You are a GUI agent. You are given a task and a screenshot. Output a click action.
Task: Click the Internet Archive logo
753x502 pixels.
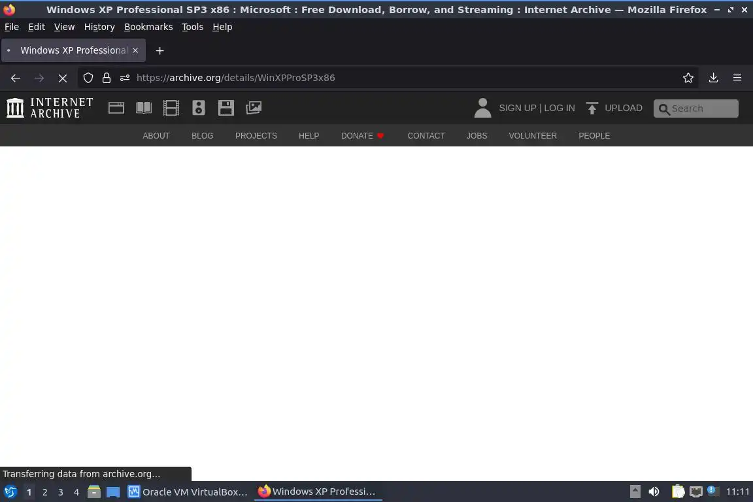[50, 108]
